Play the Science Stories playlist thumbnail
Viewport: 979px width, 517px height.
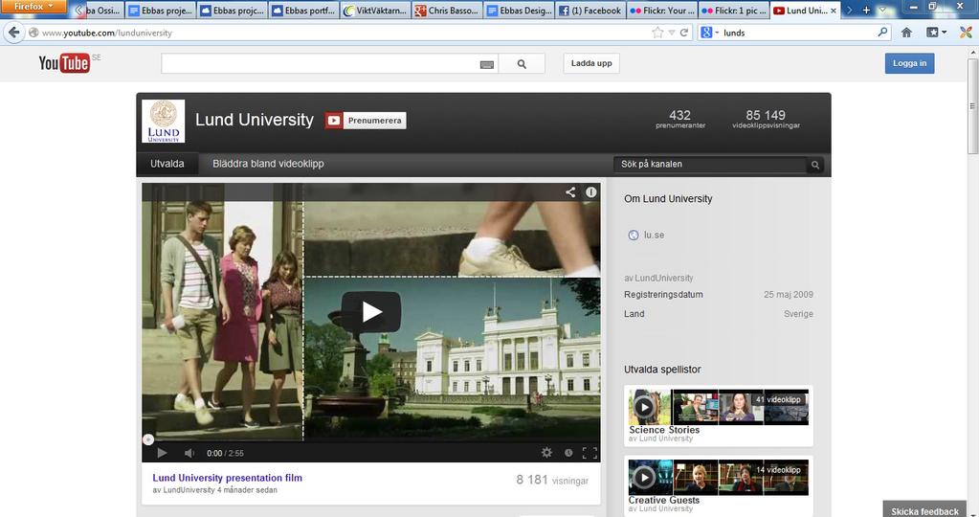(718, 407)
